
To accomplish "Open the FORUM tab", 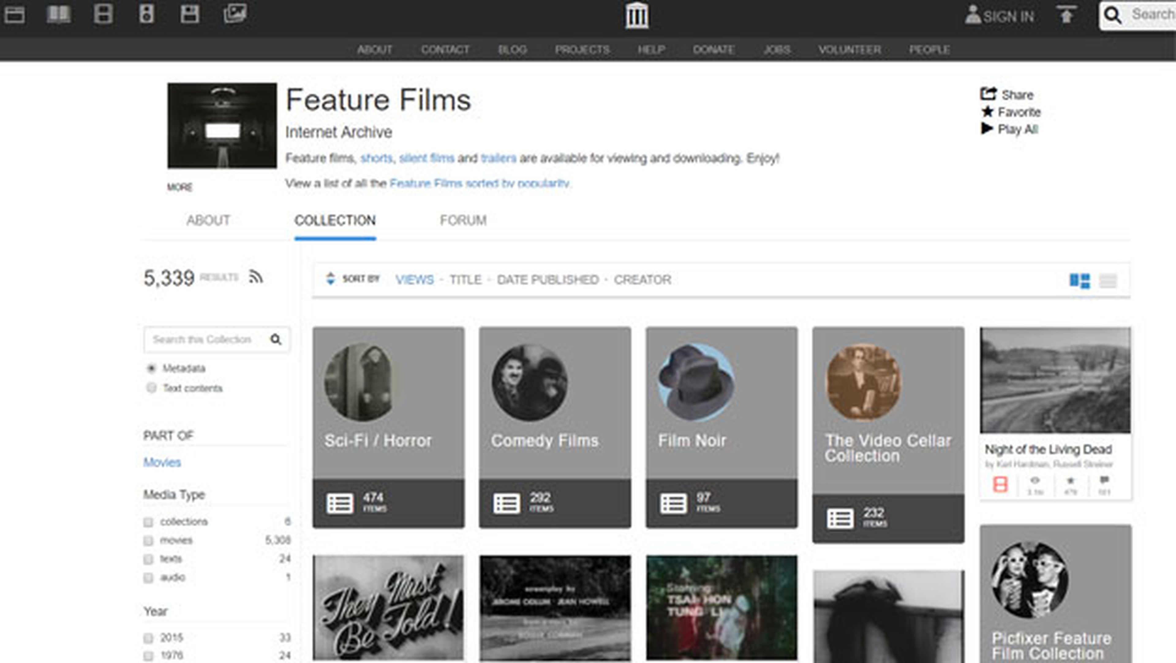I will tap(463, 220).
